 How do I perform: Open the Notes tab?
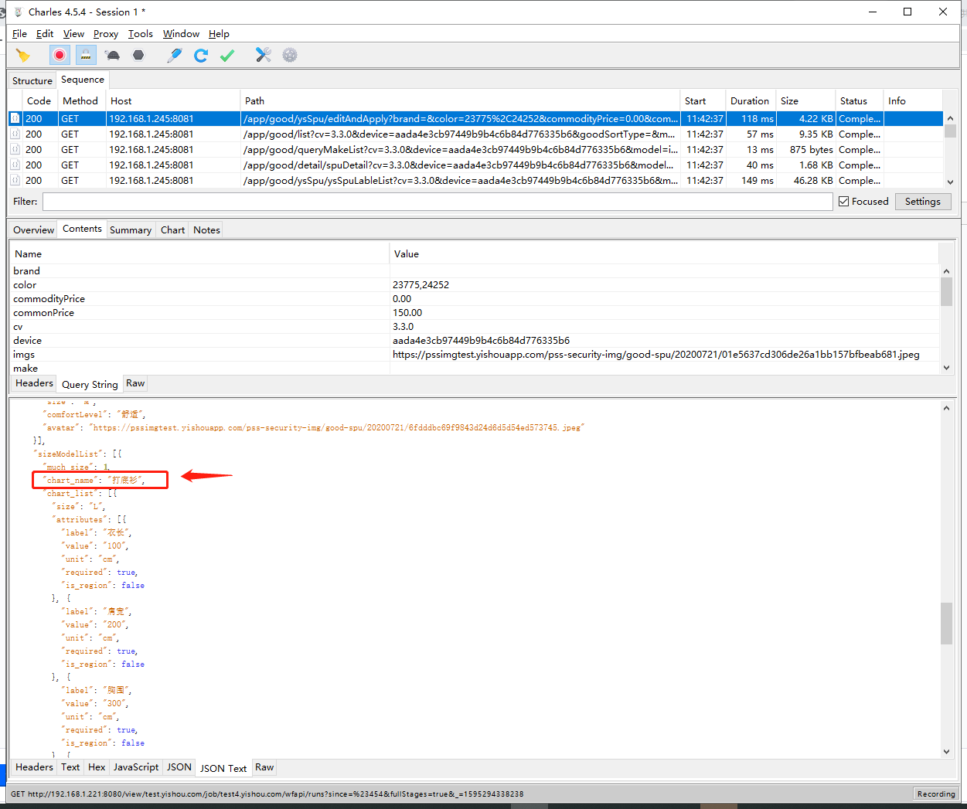click(x=206, y=229)
